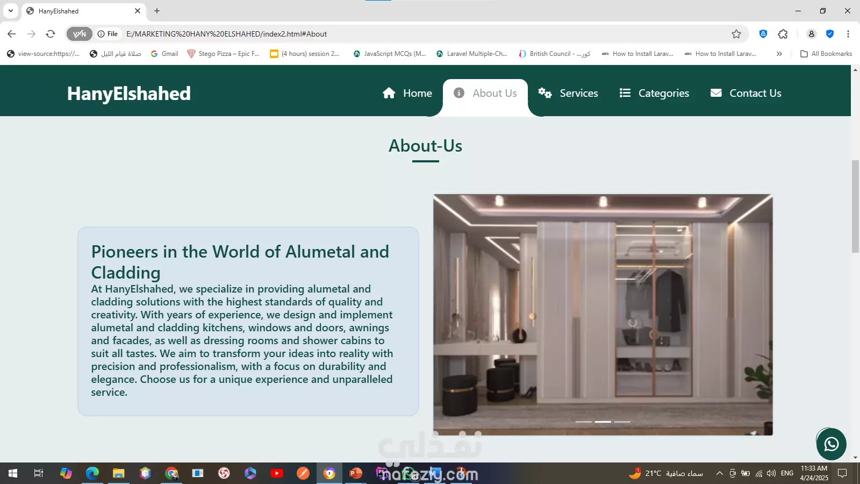
Task: Switch ENG input language
Action: (787, 473)
